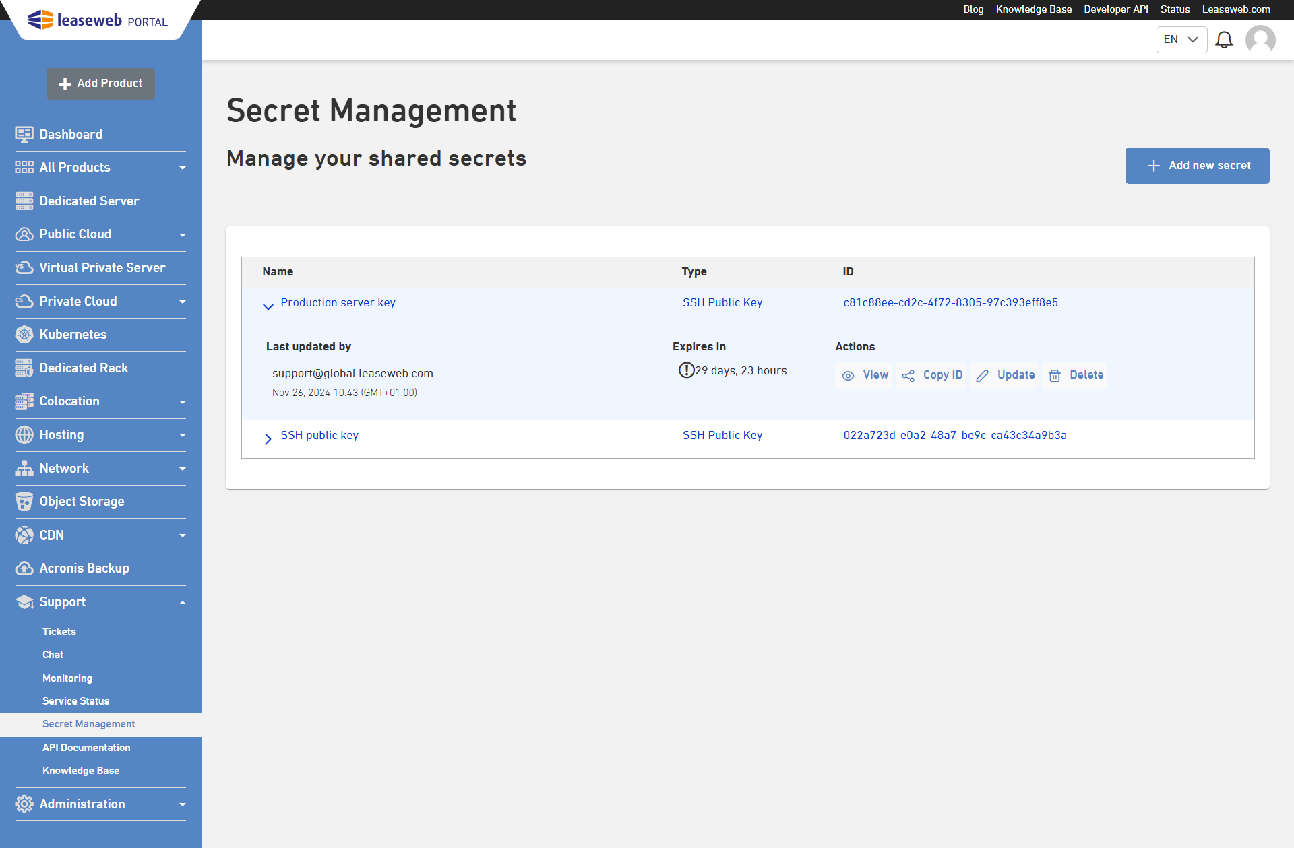Viewport: 1294px width, 848px height.
Task: Go to Developer API in top bar
Action: (1115, 9)
